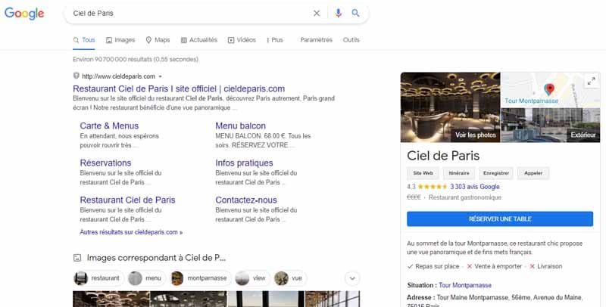Open the Contactez-nous sitelink
Screen dimensions: 606x307
[246, 200]
